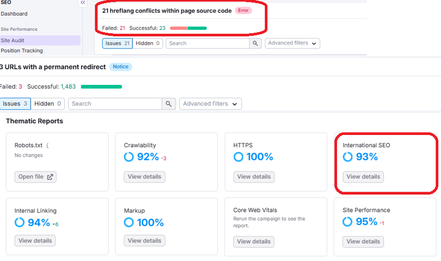Focus Search field in permanent redirect panel

click(115, 104)
